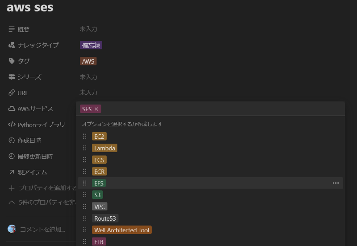Click the Pythonライブラリ property label

41,125
